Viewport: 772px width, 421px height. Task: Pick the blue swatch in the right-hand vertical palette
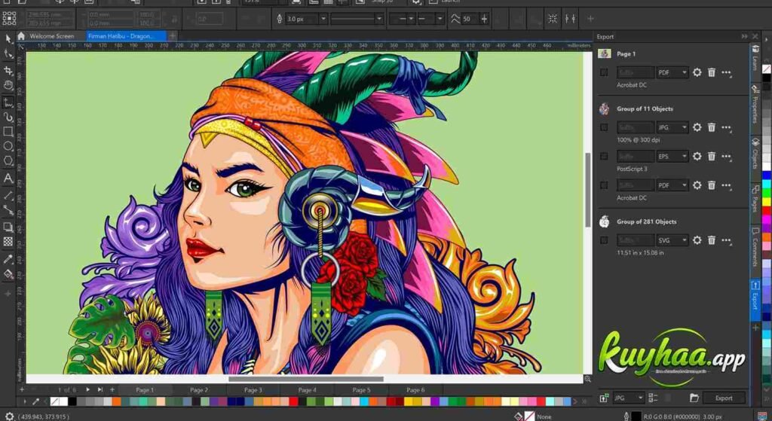766,176
